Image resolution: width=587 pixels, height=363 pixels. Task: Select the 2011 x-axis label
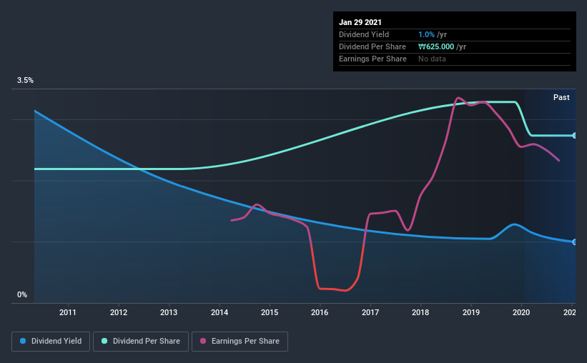pyautogui.click(x=68, y=312)
